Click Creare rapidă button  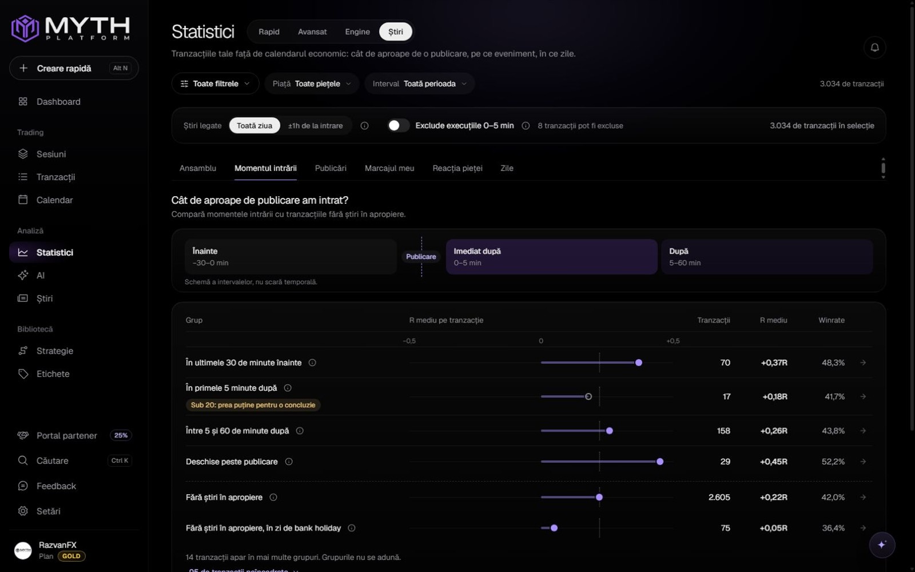pos(74,68)
